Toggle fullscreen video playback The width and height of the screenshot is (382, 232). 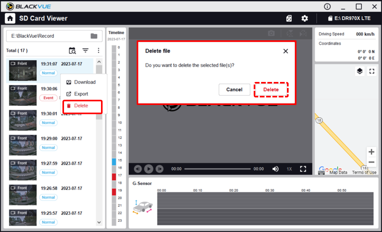(x=303, y=169)
